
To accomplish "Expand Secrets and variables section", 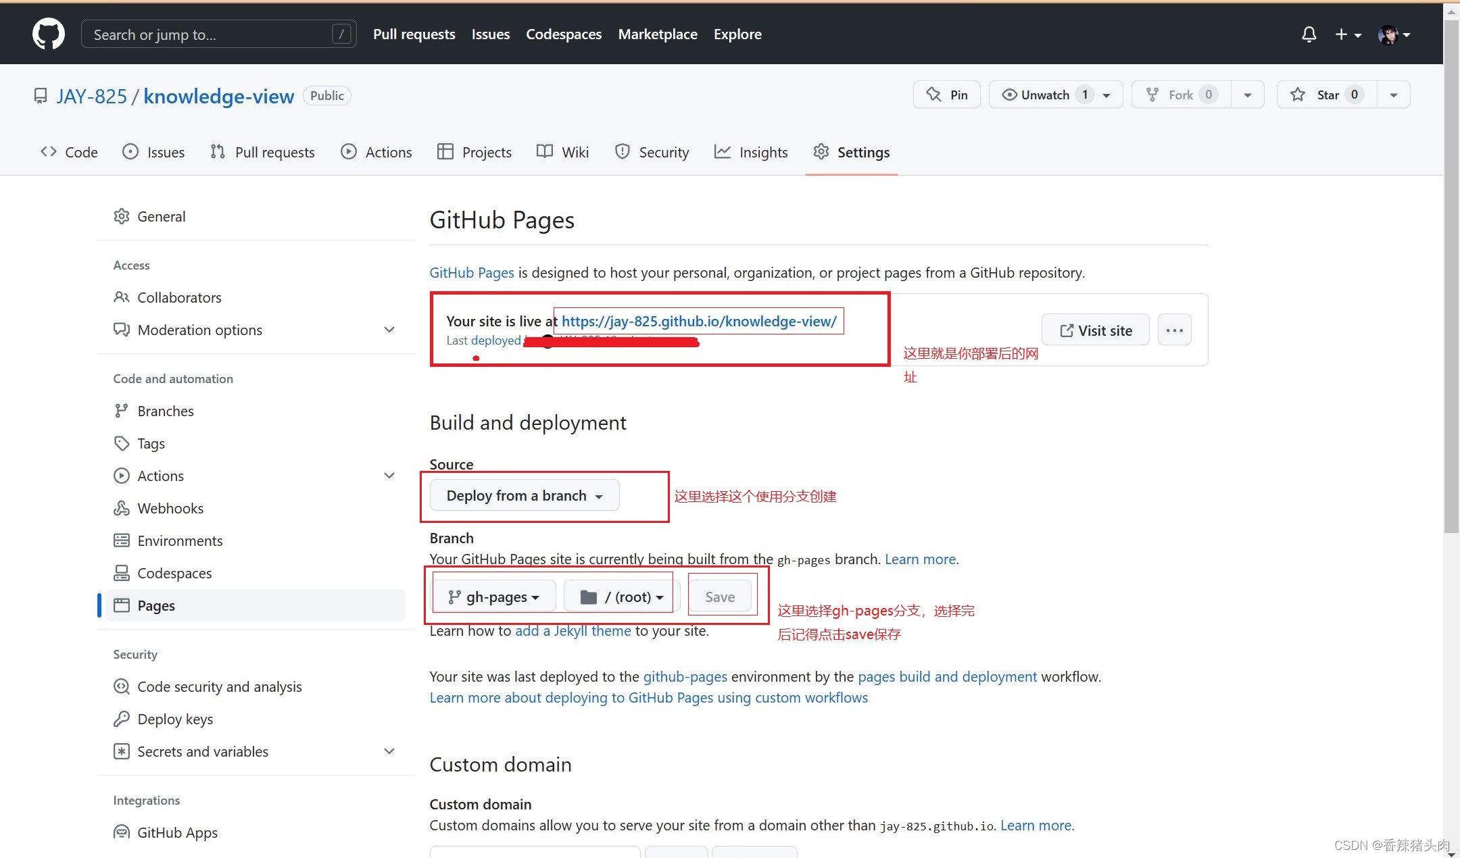I will (389, 751).
